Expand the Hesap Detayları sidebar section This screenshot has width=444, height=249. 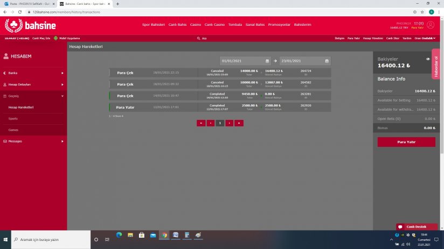33,84
